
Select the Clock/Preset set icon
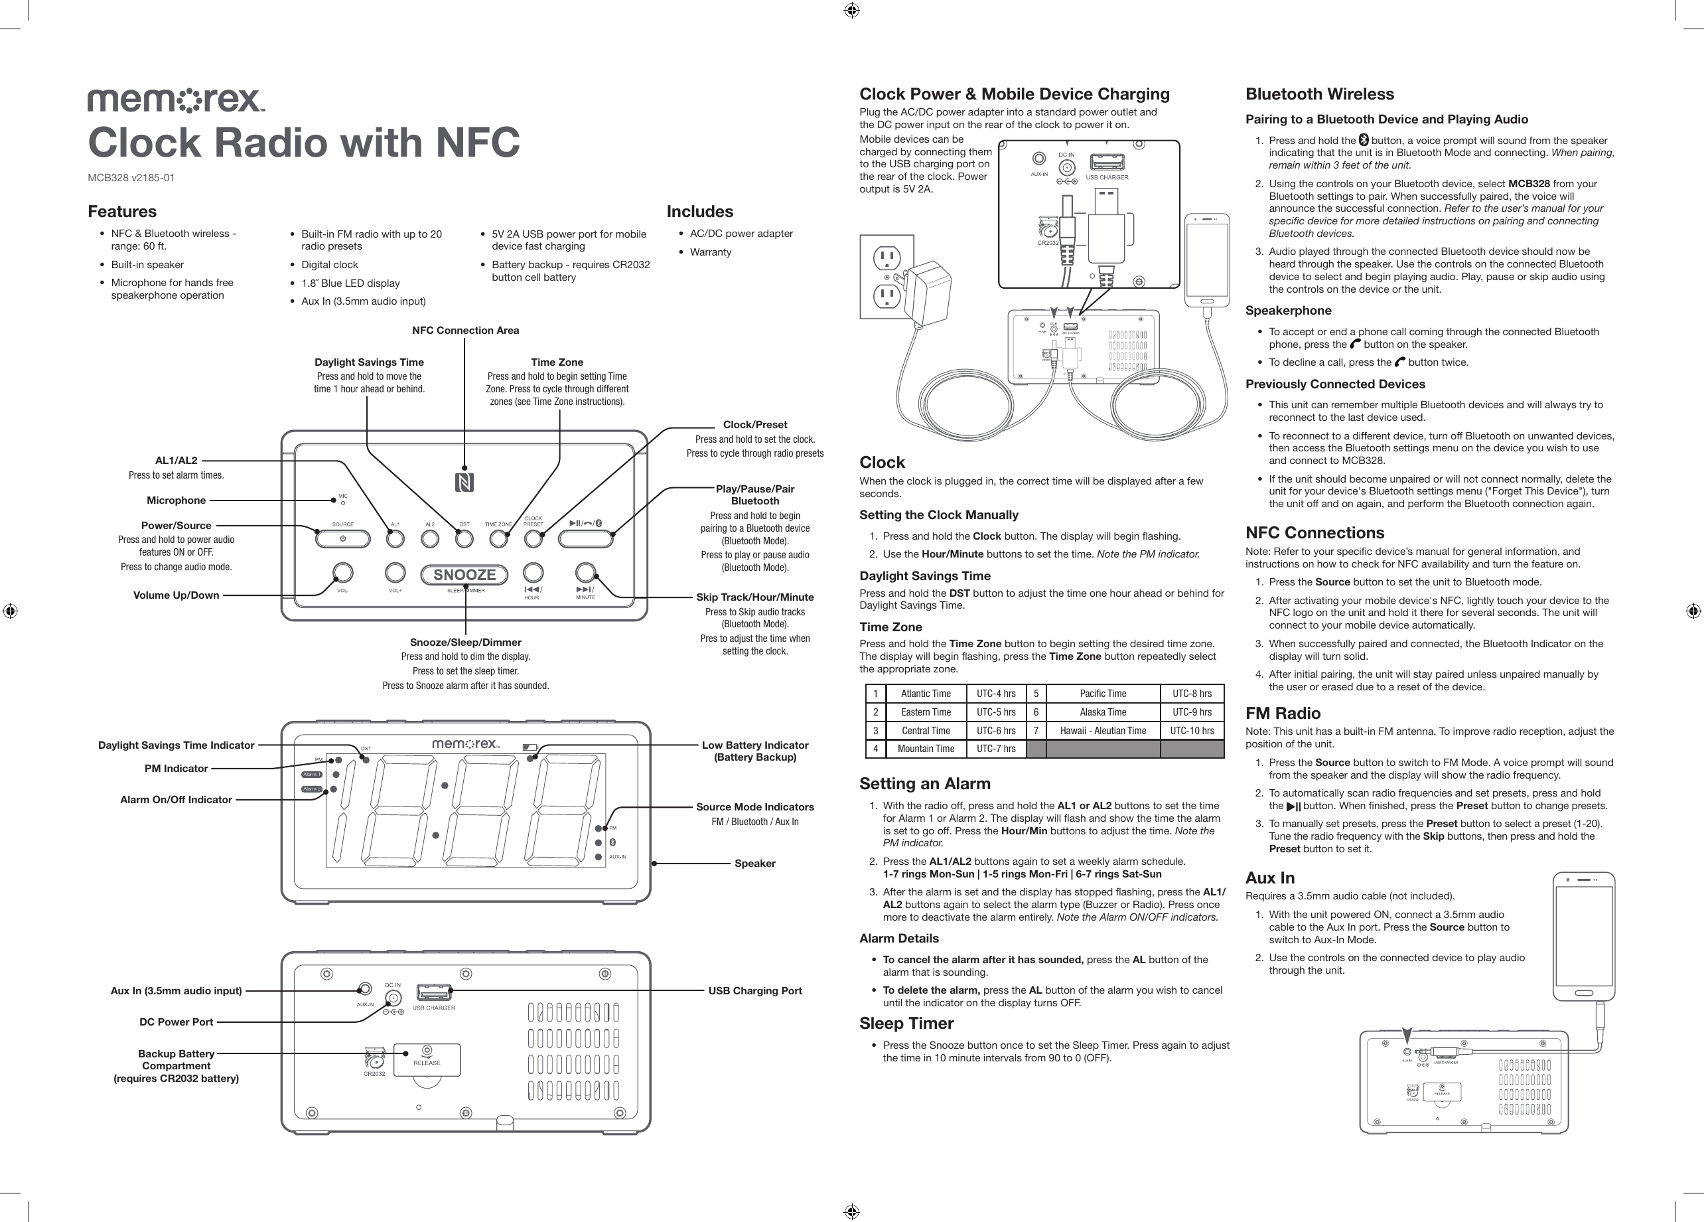(x=535, y=509)
